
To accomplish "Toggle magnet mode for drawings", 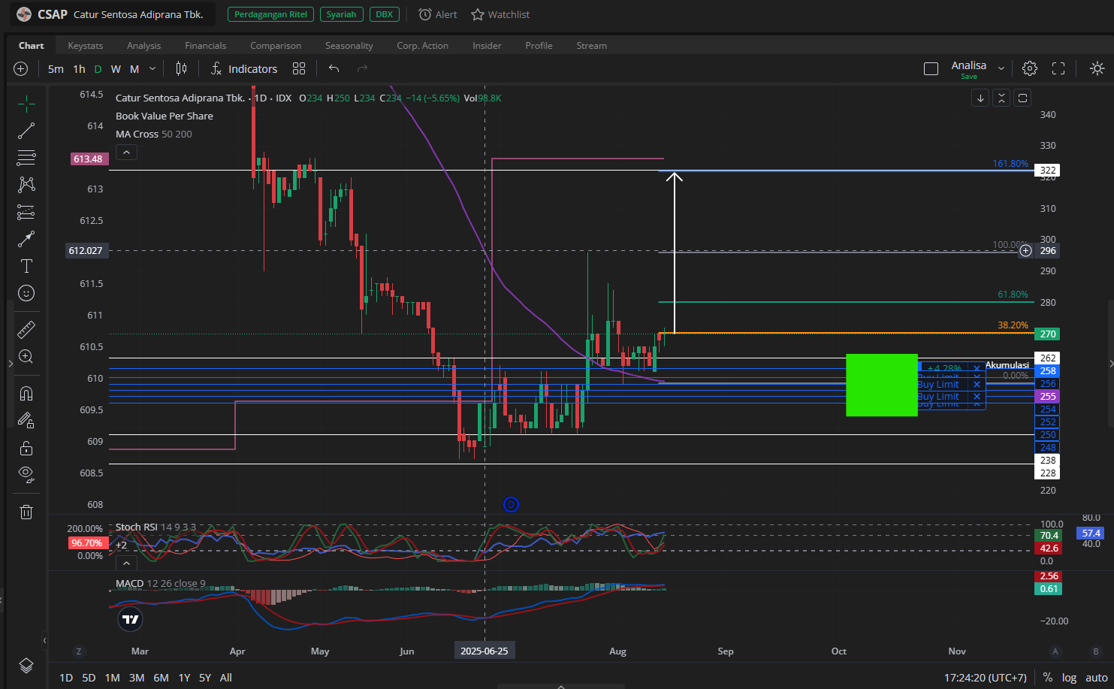I will click(x=26, y=394).
